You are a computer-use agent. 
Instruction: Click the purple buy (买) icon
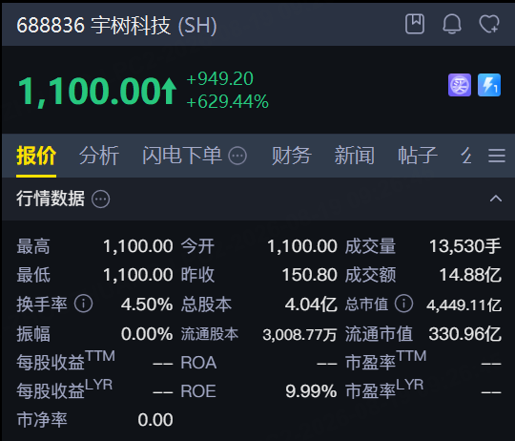(460, 85)
